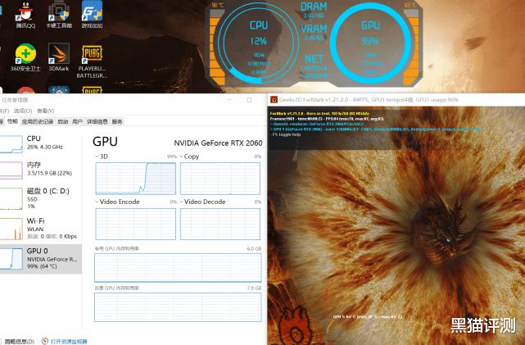Viewport: 525px width, 345px height.
Task: Open the Copy engine dropdown
Action: coord(182,157)
